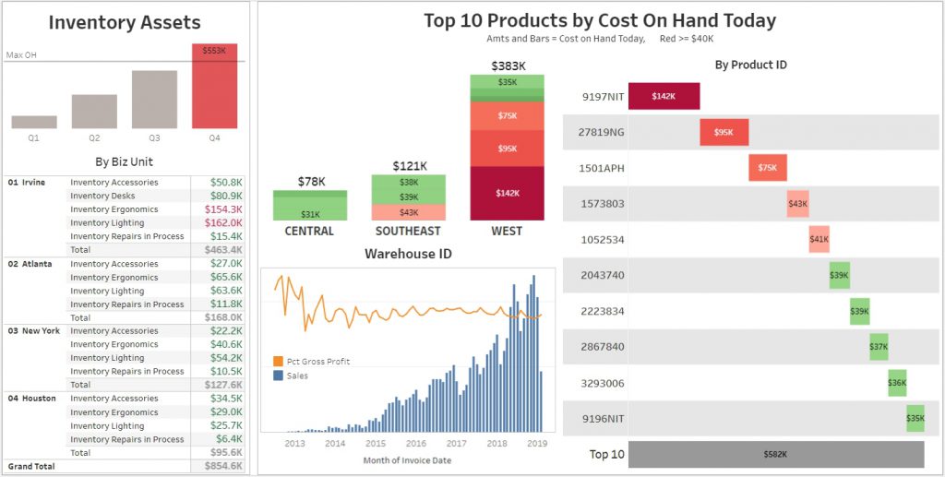The width and height of the screenshot is (945, 477).
Task: Select the 9196NIT product bar showing $35K
Action: point(915,419)
